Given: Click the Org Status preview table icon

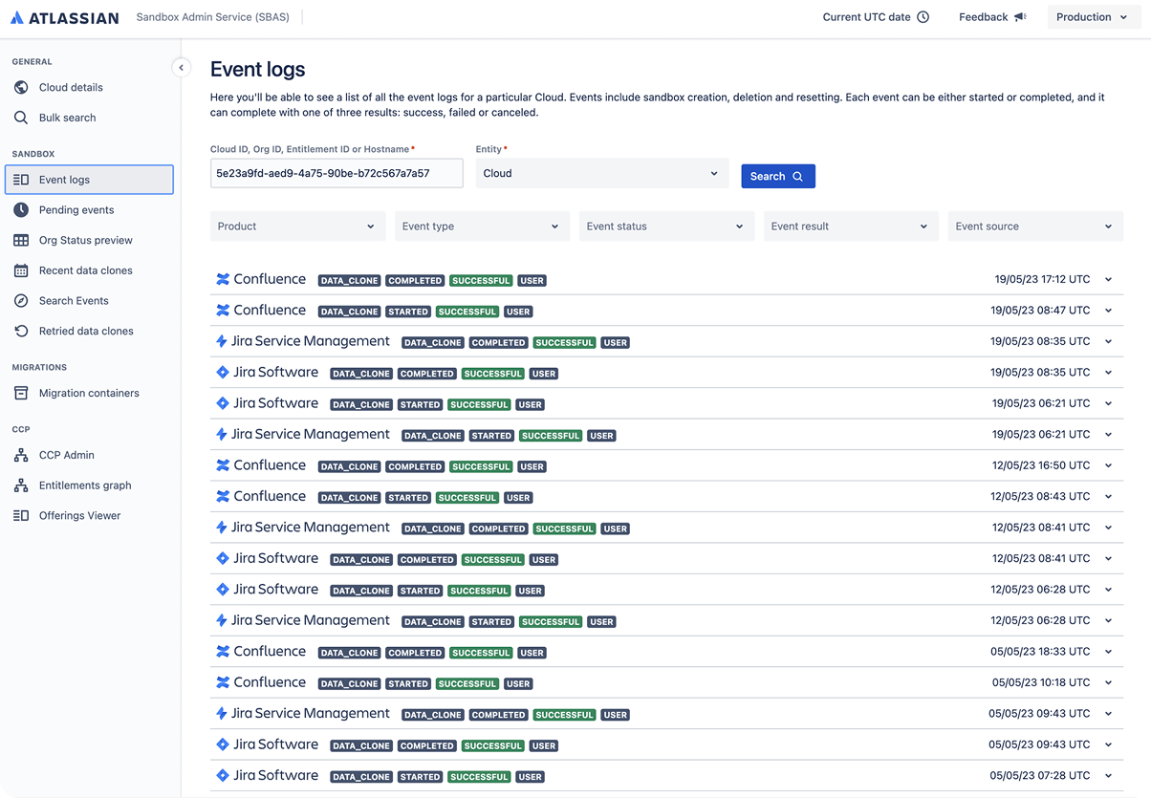Looking at the screenshot, I should point(21,240).
